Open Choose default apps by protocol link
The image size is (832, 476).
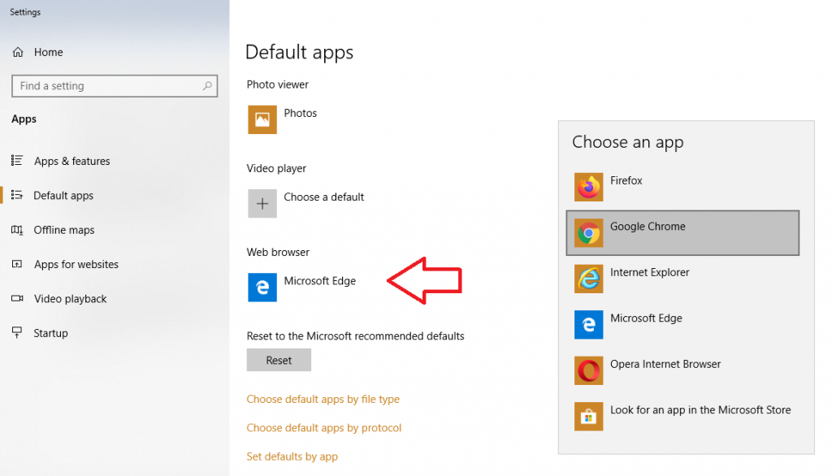coord(323,427)
